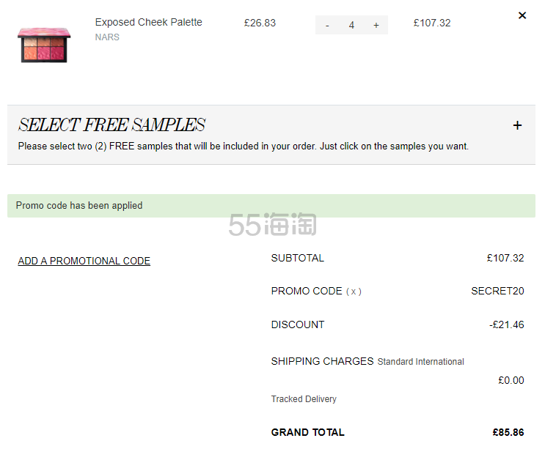
Task: Click the shipping charge £0.00 value
Action: point(511,380)
